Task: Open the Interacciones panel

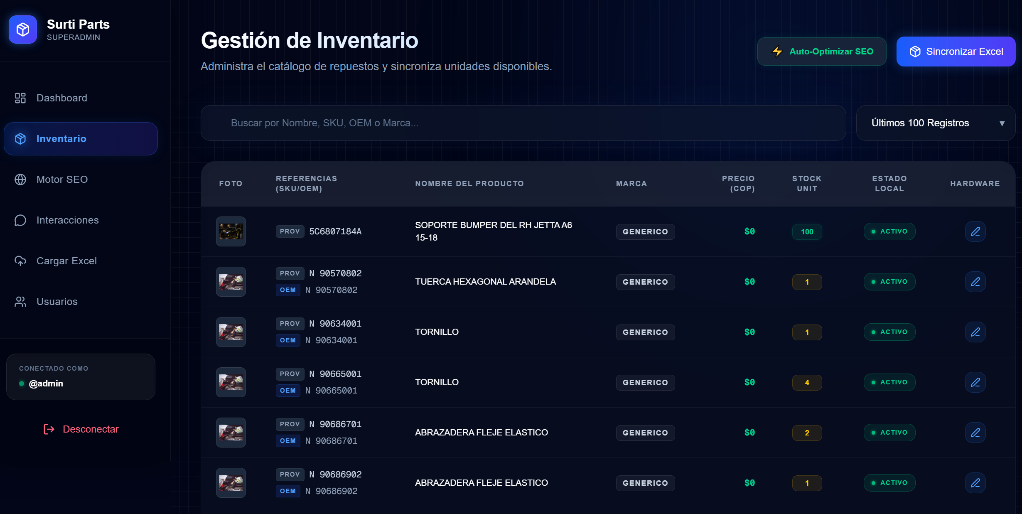Action: click(67, 220)
